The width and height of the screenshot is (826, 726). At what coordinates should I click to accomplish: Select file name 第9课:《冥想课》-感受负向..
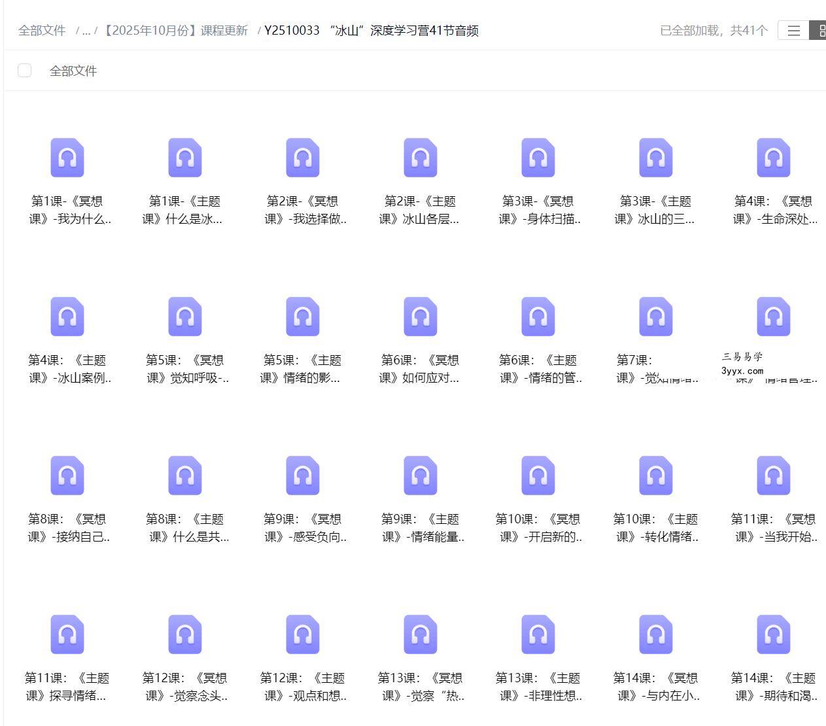[x=304, y=528]
